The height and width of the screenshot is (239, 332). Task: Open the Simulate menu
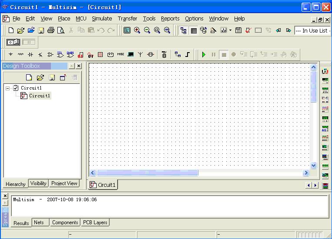pyautogui.click(x=102, y=19)
